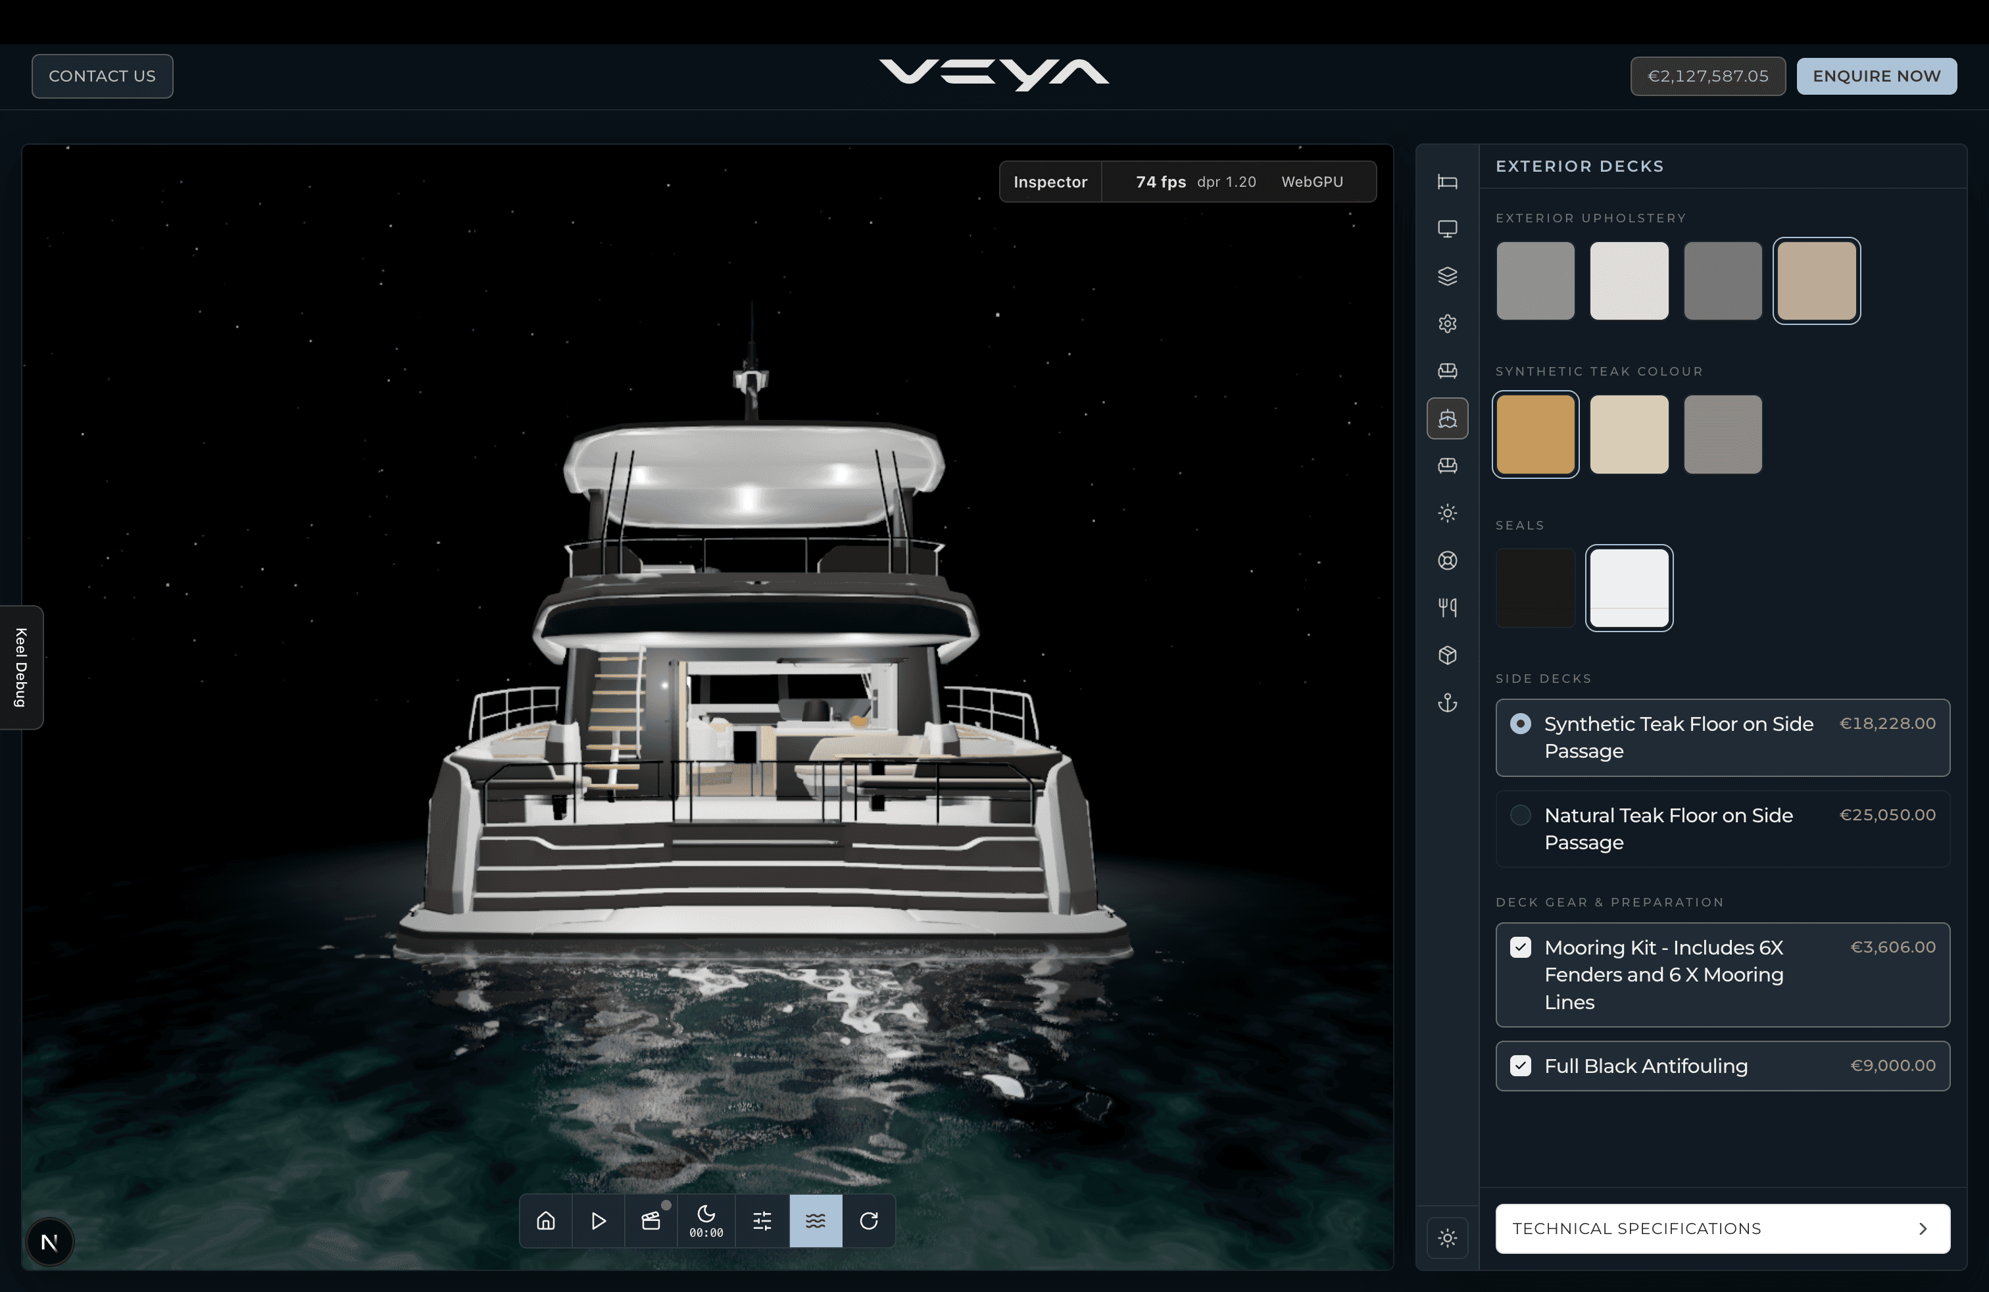Click the €2,127,587.05 total price button
Image resolution: width=1989 pixels, height=1292 pixels.
click(x=1707, y=76)
